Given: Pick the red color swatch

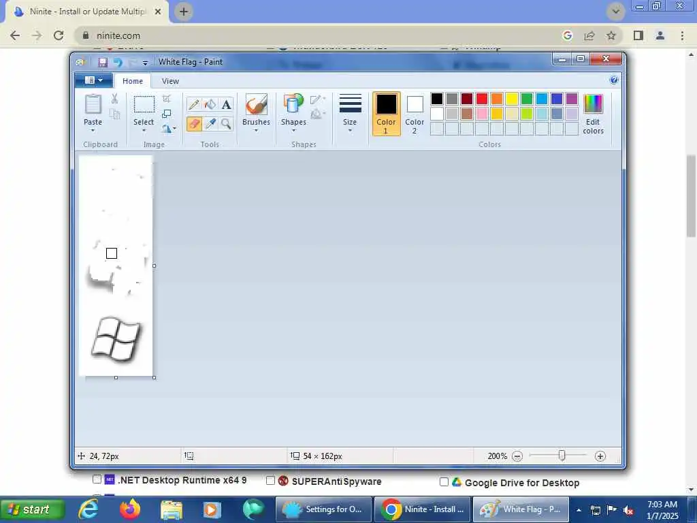Looking at the screenshot, I should [481, 99].
